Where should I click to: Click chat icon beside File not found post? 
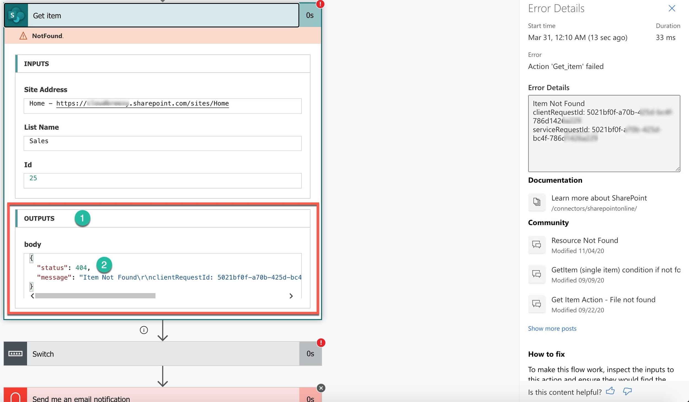537,304
